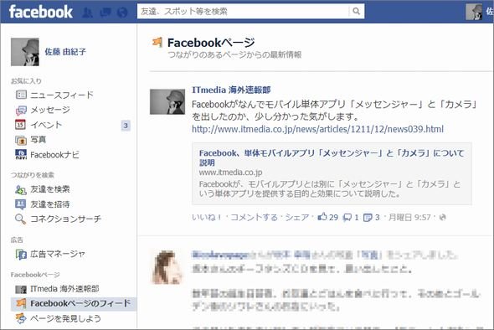This screenshot has height=330, width=494.
Task: Open ニュースフィード
Action: [62, 95]
